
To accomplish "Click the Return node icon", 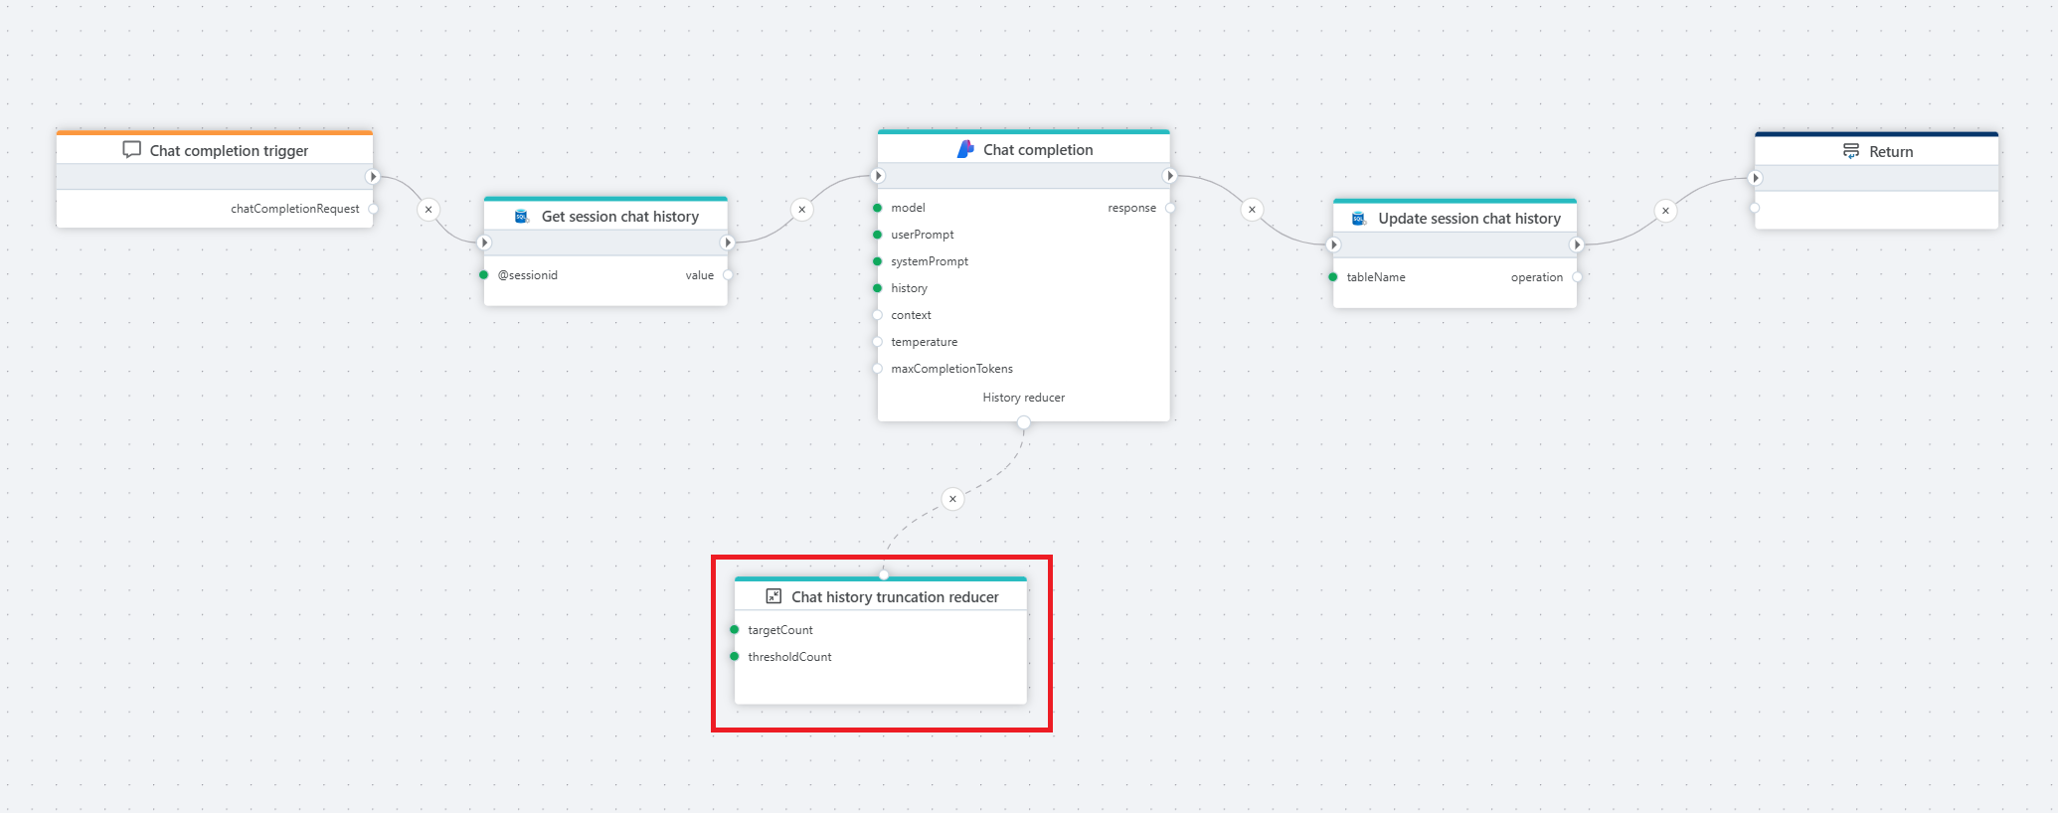I will [1850, 151].
